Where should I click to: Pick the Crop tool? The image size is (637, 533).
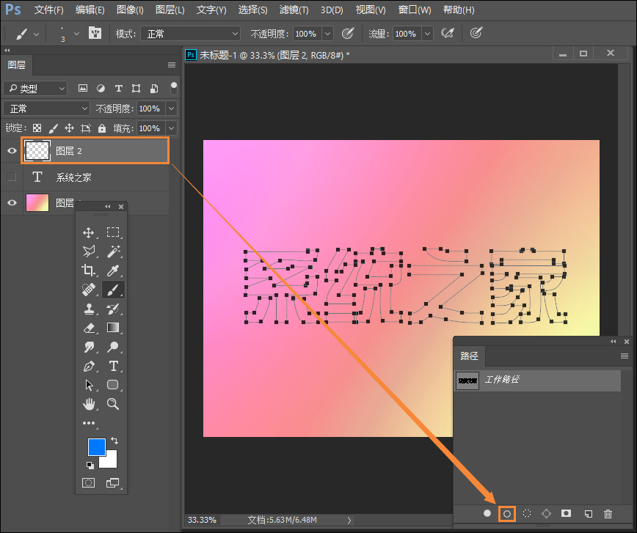[x=89, y=271]
